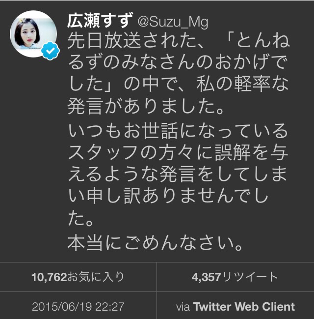The height and width of the screenshot is (319, 314).
Task: Select the tweet line starting 先日放送された
Action: point(178,41)
